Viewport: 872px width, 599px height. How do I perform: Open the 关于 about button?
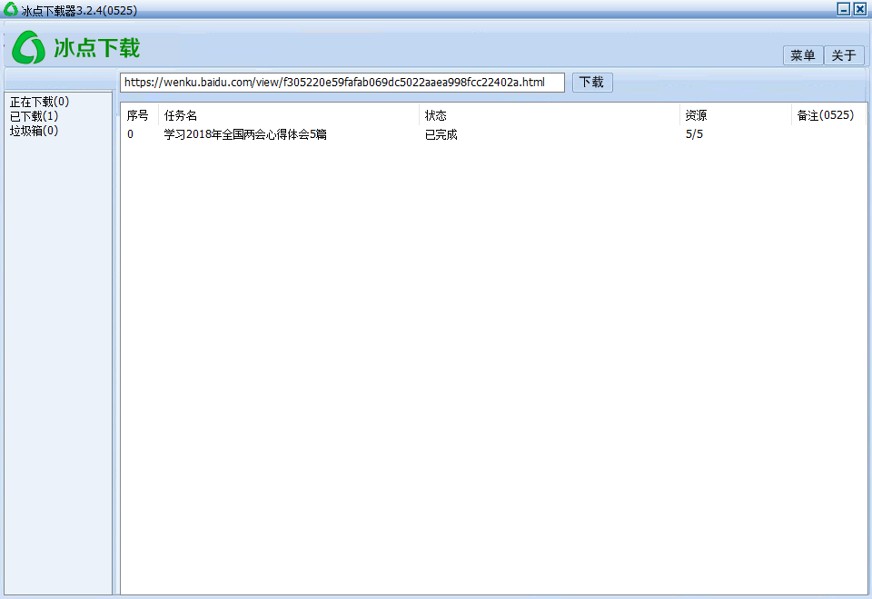coord(844,55)
